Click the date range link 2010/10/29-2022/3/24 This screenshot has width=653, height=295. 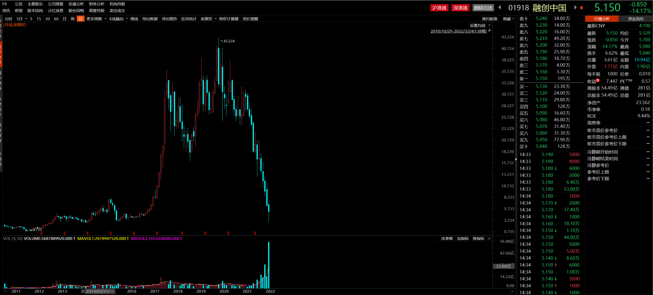(458, 31)
